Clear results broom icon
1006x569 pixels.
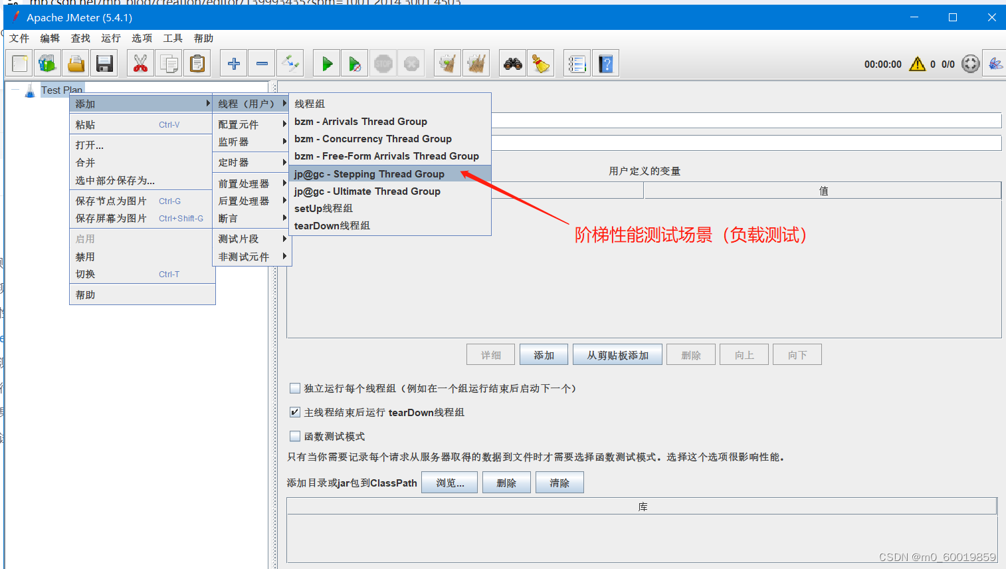(447, 64)
